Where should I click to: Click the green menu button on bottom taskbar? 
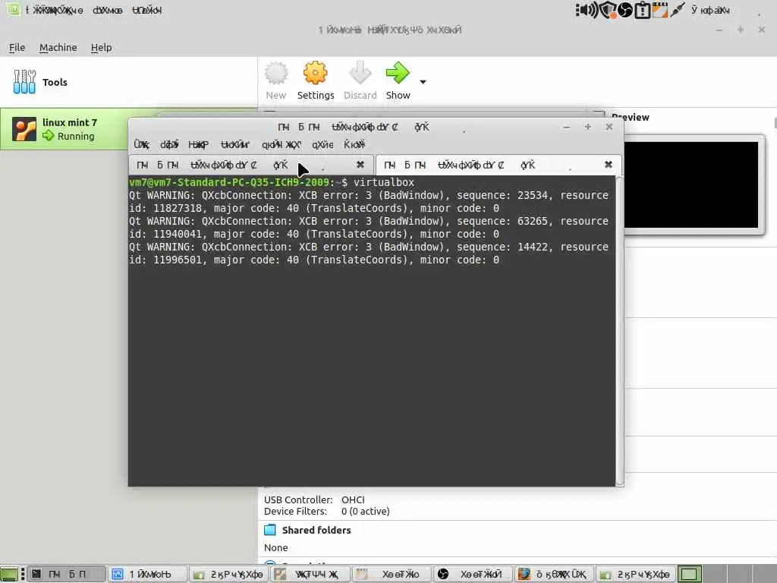click(x=9, y=574)
